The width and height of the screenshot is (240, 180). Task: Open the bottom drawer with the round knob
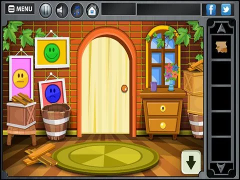pyautogui.click(x=163, y=125)
